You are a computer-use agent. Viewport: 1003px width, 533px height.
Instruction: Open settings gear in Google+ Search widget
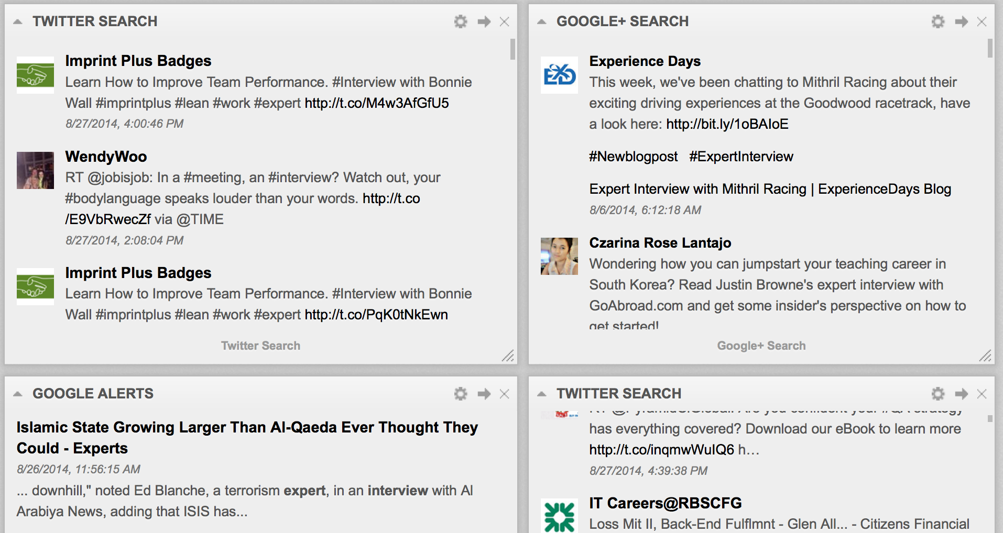coord(937,21)
